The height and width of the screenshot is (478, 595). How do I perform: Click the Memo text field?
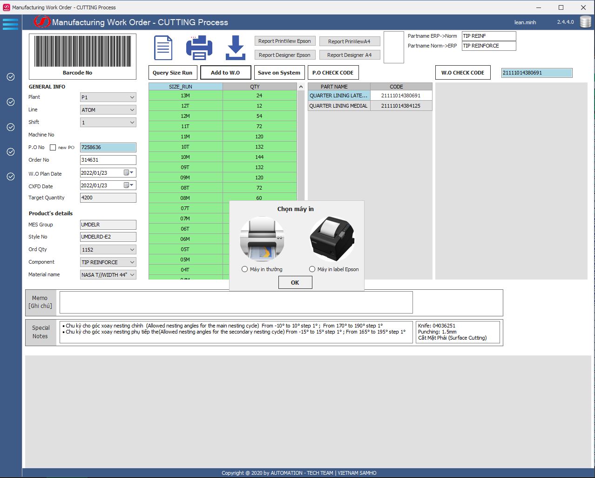pos(236,302)
